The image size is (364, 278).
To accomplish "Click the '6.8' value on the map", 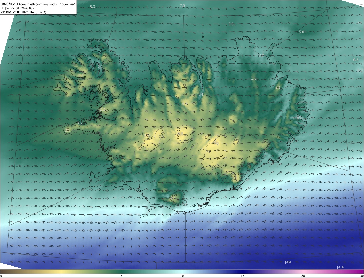I will click(x=356, y=60).
